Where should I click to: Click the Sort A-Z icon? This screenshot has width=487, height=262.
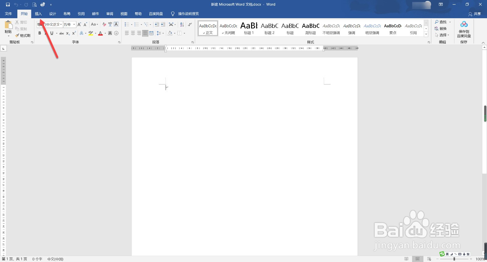pos(182,24)
